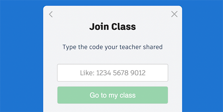The height and width of the screenshot is (112, 223).
Task: Click the gray dialog area below the green button
Action: pyautogui.click(x=112, y=108)
